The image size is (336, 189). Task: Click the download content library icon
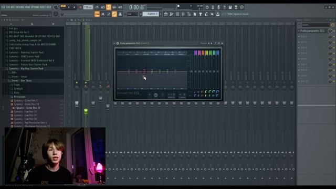[x=218, y=14]
